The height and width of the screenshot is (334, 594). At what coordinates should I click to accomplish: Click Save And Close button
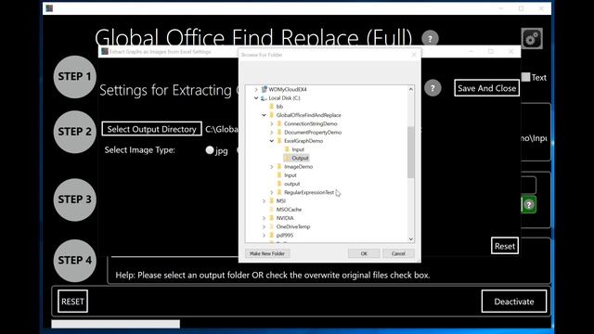tap(486, 88)
